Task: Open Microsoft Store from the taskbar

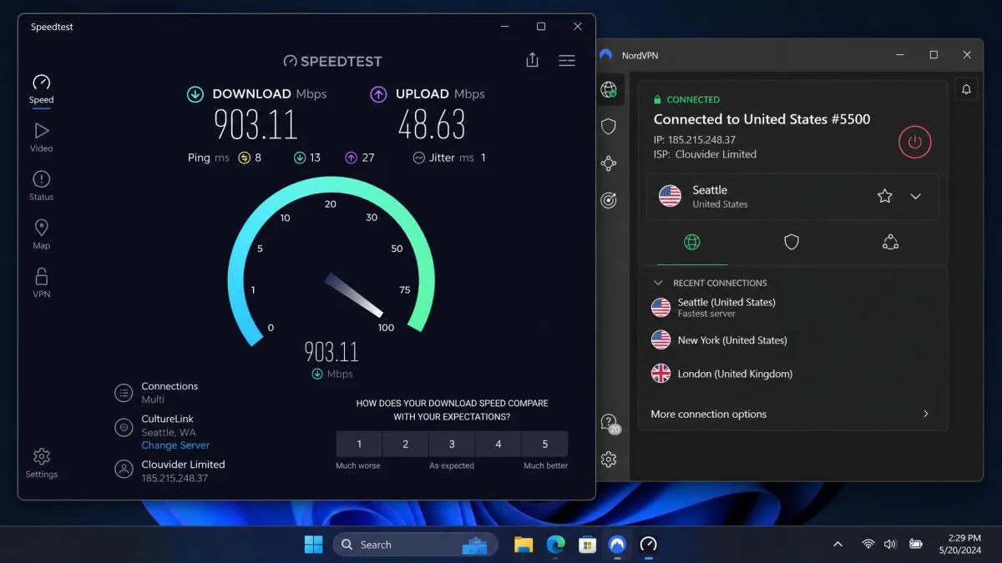Action: coord(587,545)
